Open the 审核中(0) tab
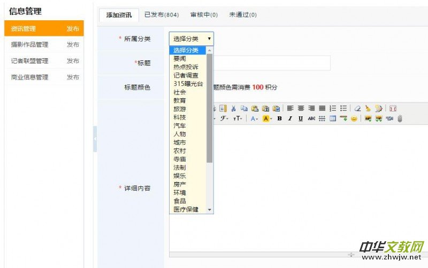428x268 pixels. coord(204,15)
